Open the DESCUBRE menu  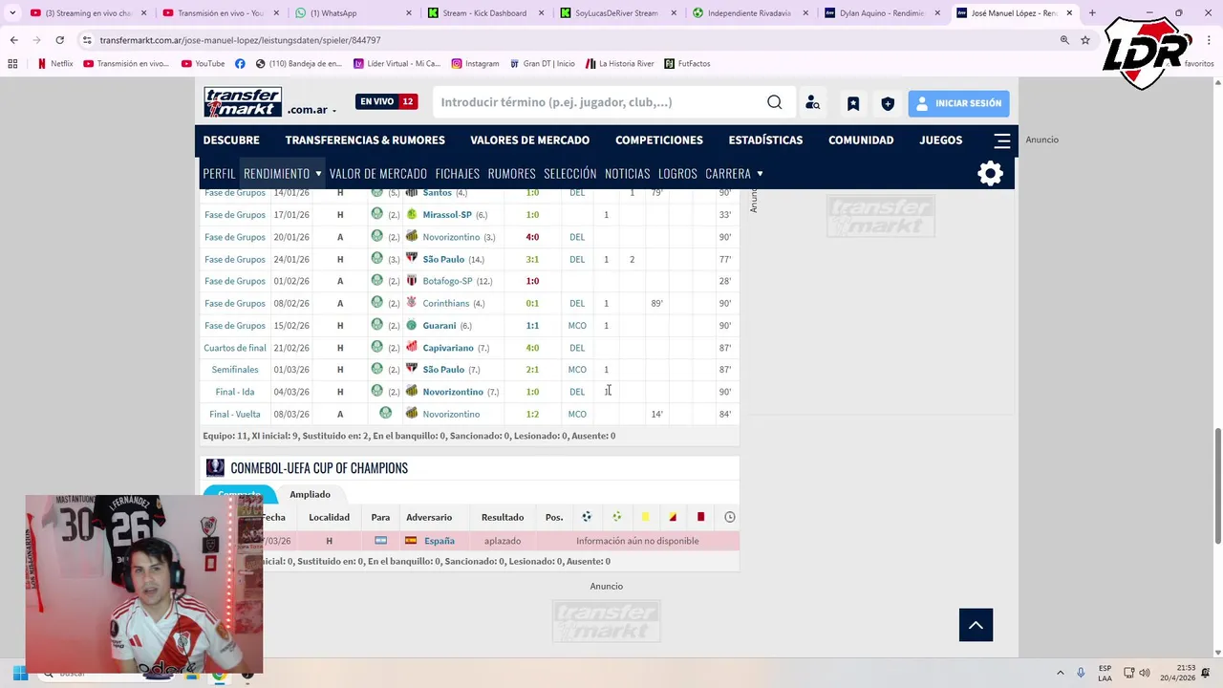point(231,140)
